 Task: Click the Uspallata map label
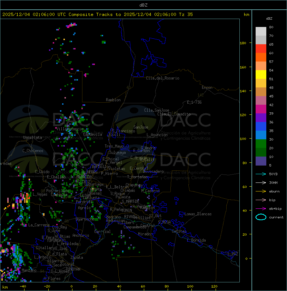[32, 138]
